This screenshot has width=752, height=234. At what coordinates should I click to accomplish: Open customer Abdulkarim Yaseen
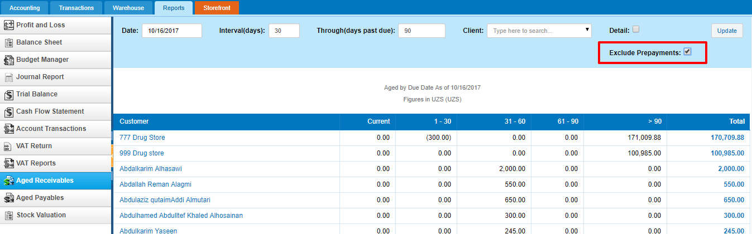[149, 231]
